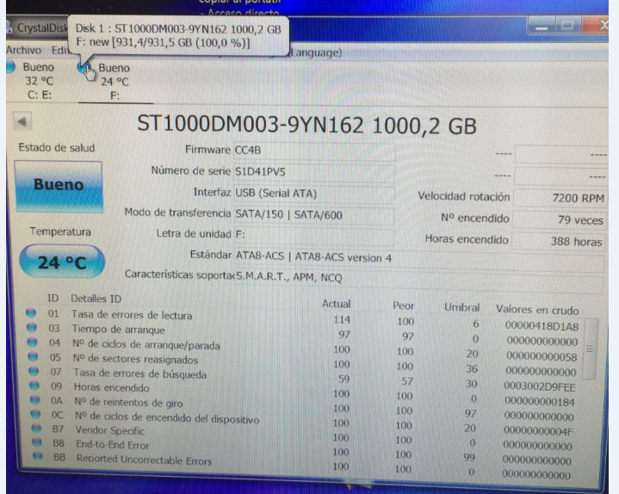Click the Peor column header
619x494 pixels.
tap(404, 306)
